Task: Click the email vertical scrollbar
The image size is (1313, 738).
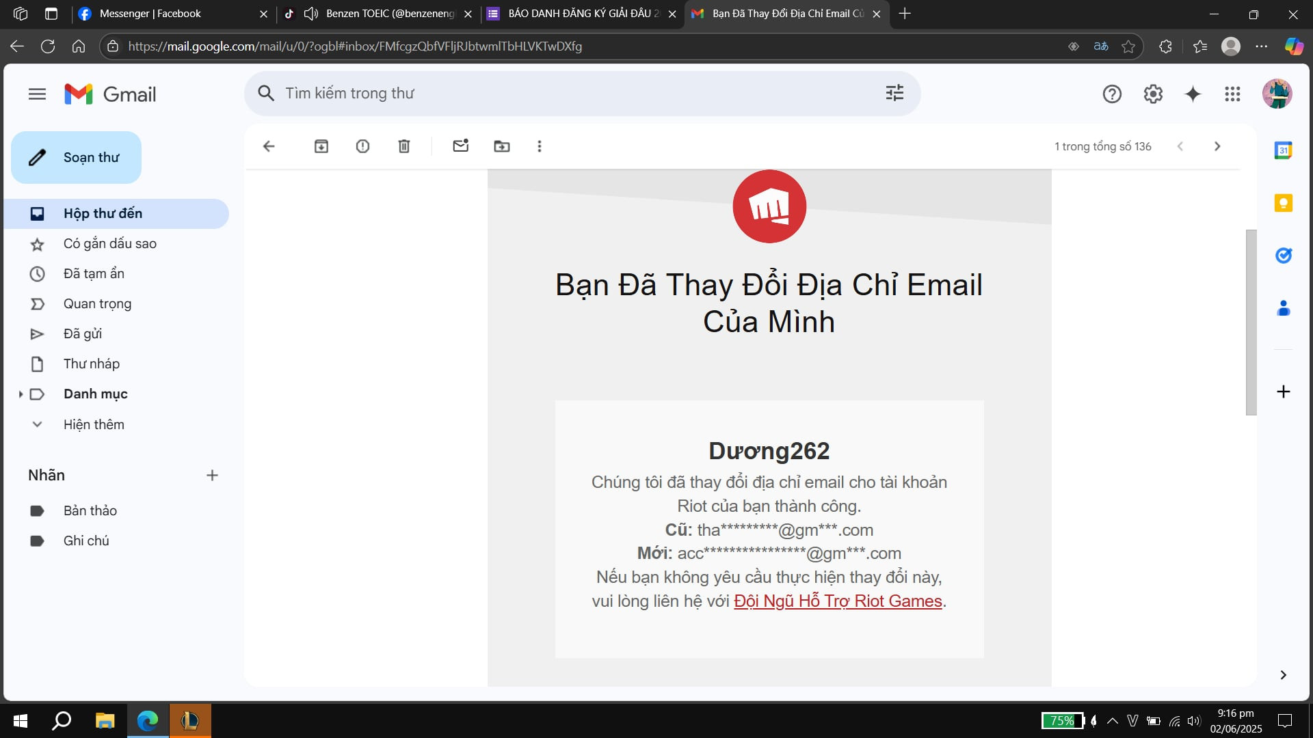Action: [1251, 323]
